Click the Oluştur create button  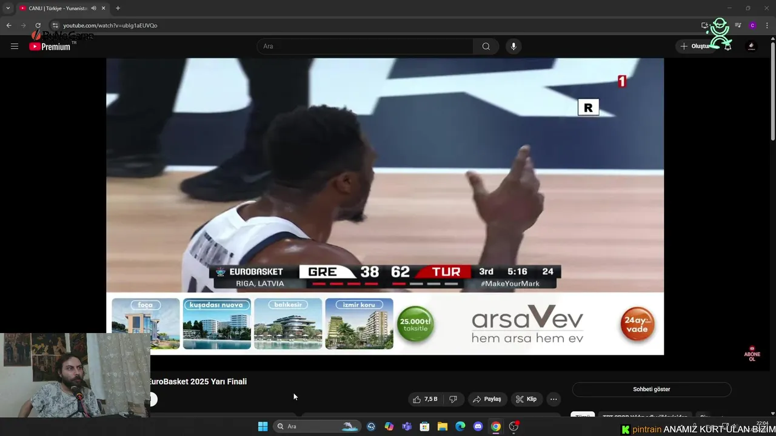(695, 46)
